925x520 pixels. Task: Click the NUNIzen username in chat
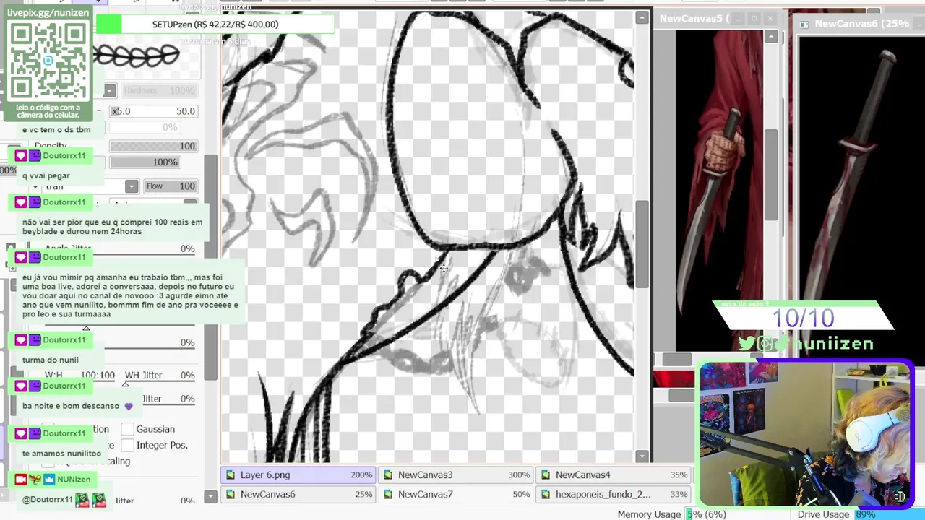click(74, 480)
